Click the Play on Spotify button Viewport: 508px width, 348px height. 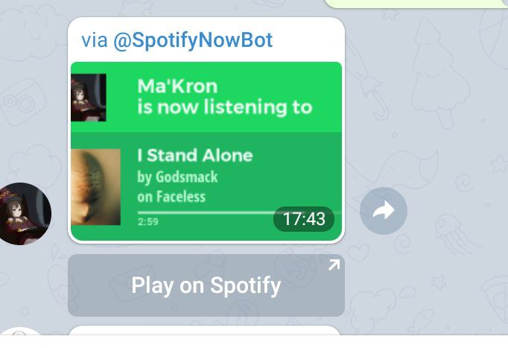[206, 285]
